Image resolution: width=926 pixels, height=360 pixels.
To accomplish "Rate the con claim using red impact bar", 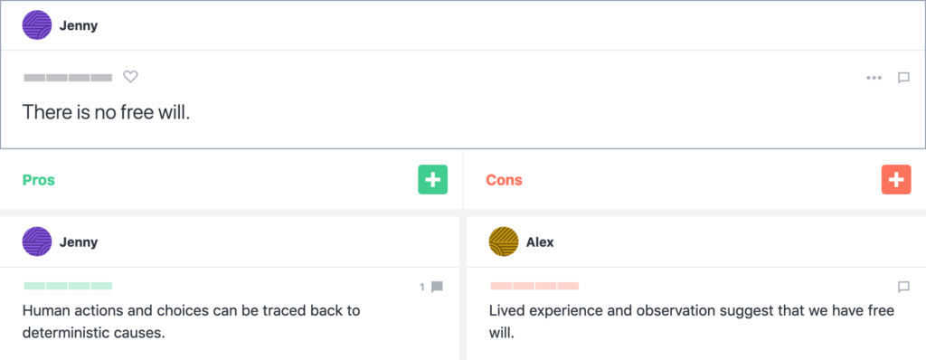I will 534,286.
